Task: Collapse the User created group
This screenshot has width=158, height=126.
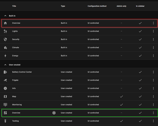Action: (x=5, y=65)
